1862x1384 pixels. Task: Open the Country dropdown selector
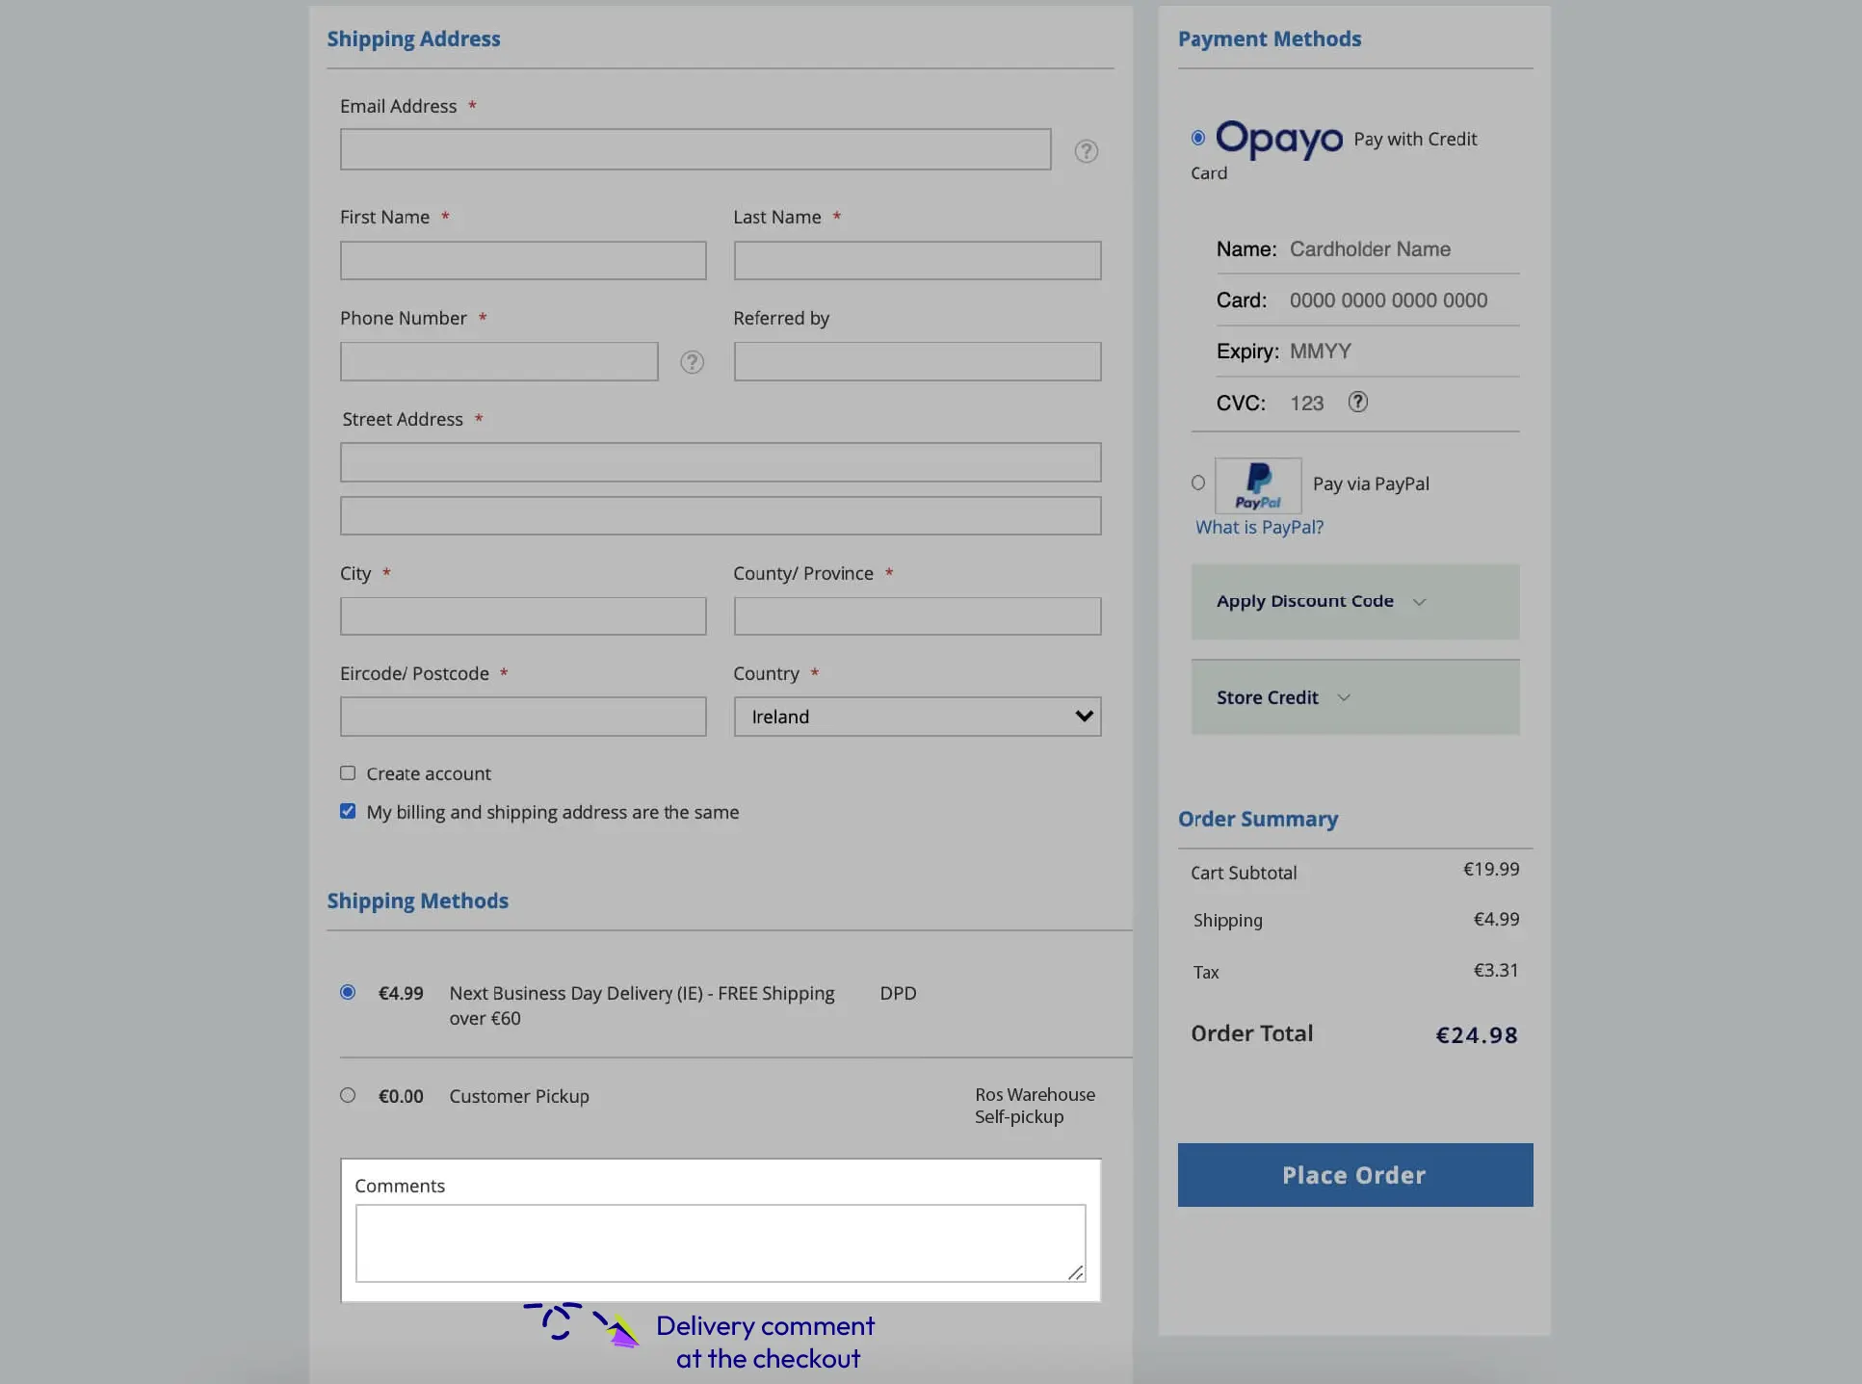click(x=917, y=716)
